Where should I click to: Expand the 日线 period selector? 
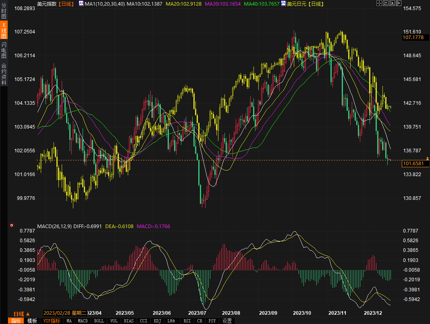pyautogui.click(x=22, y=314)
